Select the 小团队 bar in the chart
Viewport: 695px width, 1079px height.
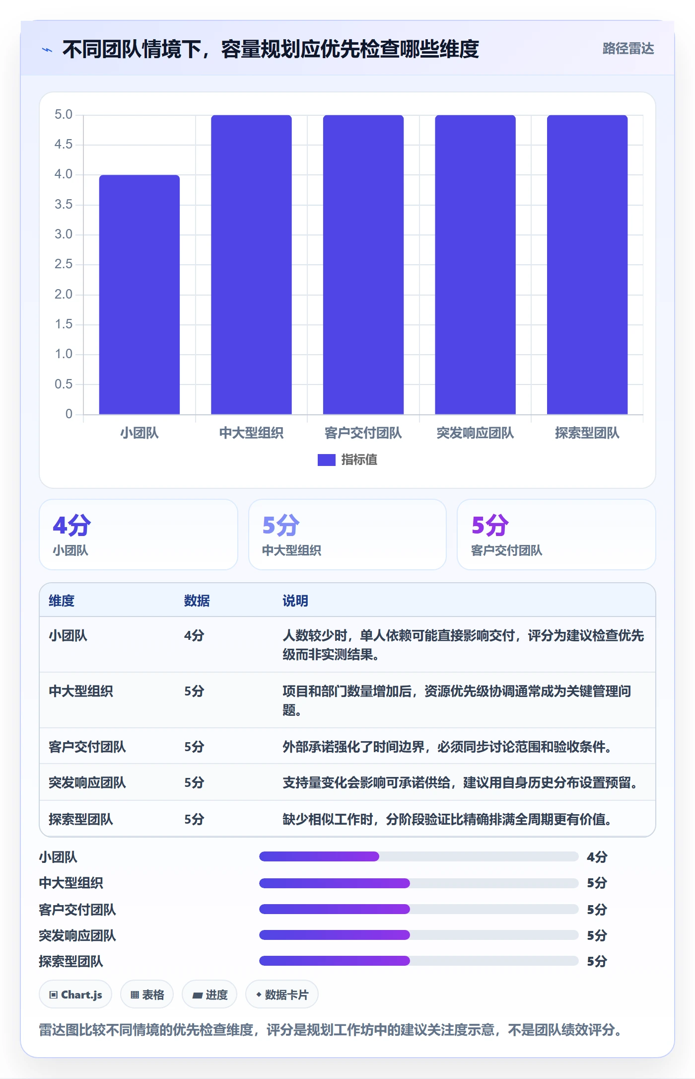click(x=139, y=295)
